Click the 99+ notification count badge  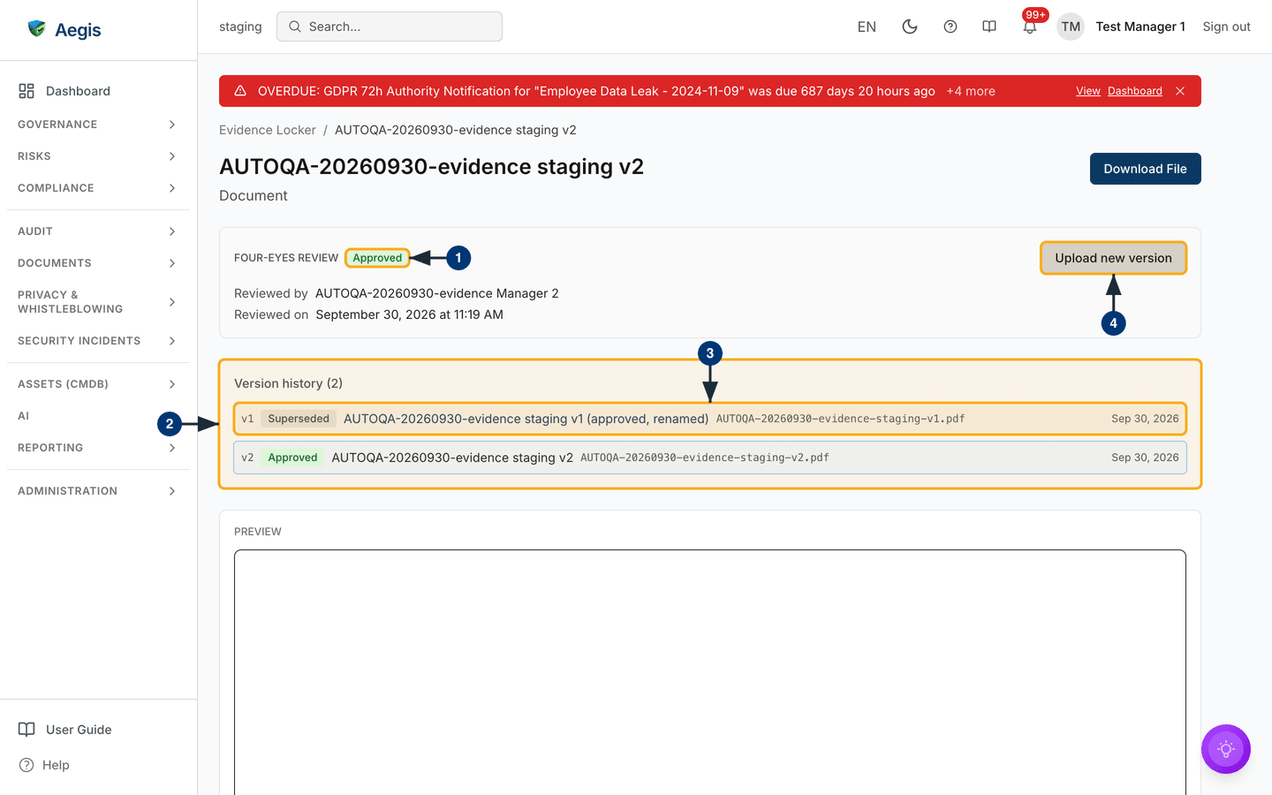(x=1035, y=15)
